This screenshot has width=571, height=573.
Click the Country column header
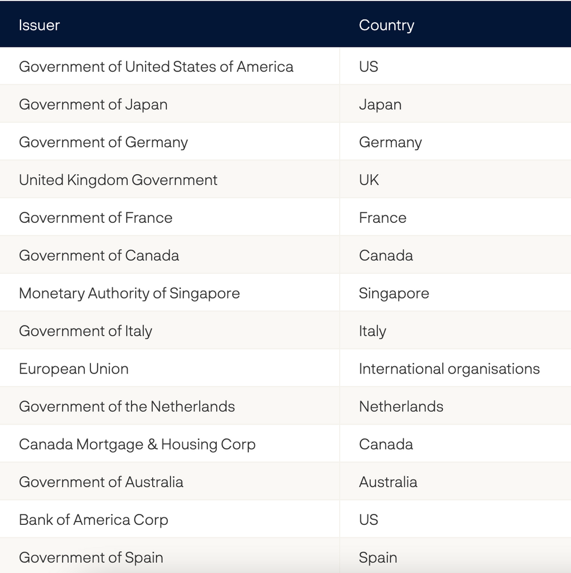click(386, 25)
